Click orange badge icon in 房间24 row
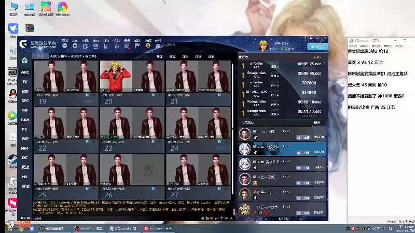This screenshot has width=415, height=233. 255,183
